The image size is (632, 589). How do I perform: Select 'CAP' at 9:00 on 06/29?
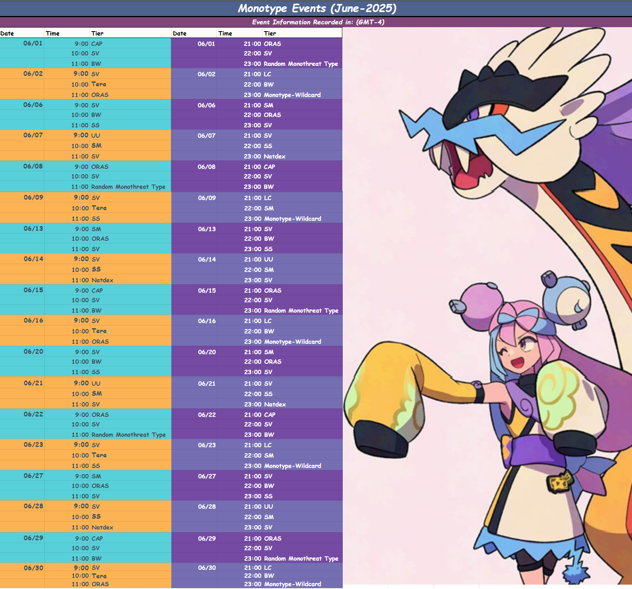pyautogui.click(x=97, y=539)
